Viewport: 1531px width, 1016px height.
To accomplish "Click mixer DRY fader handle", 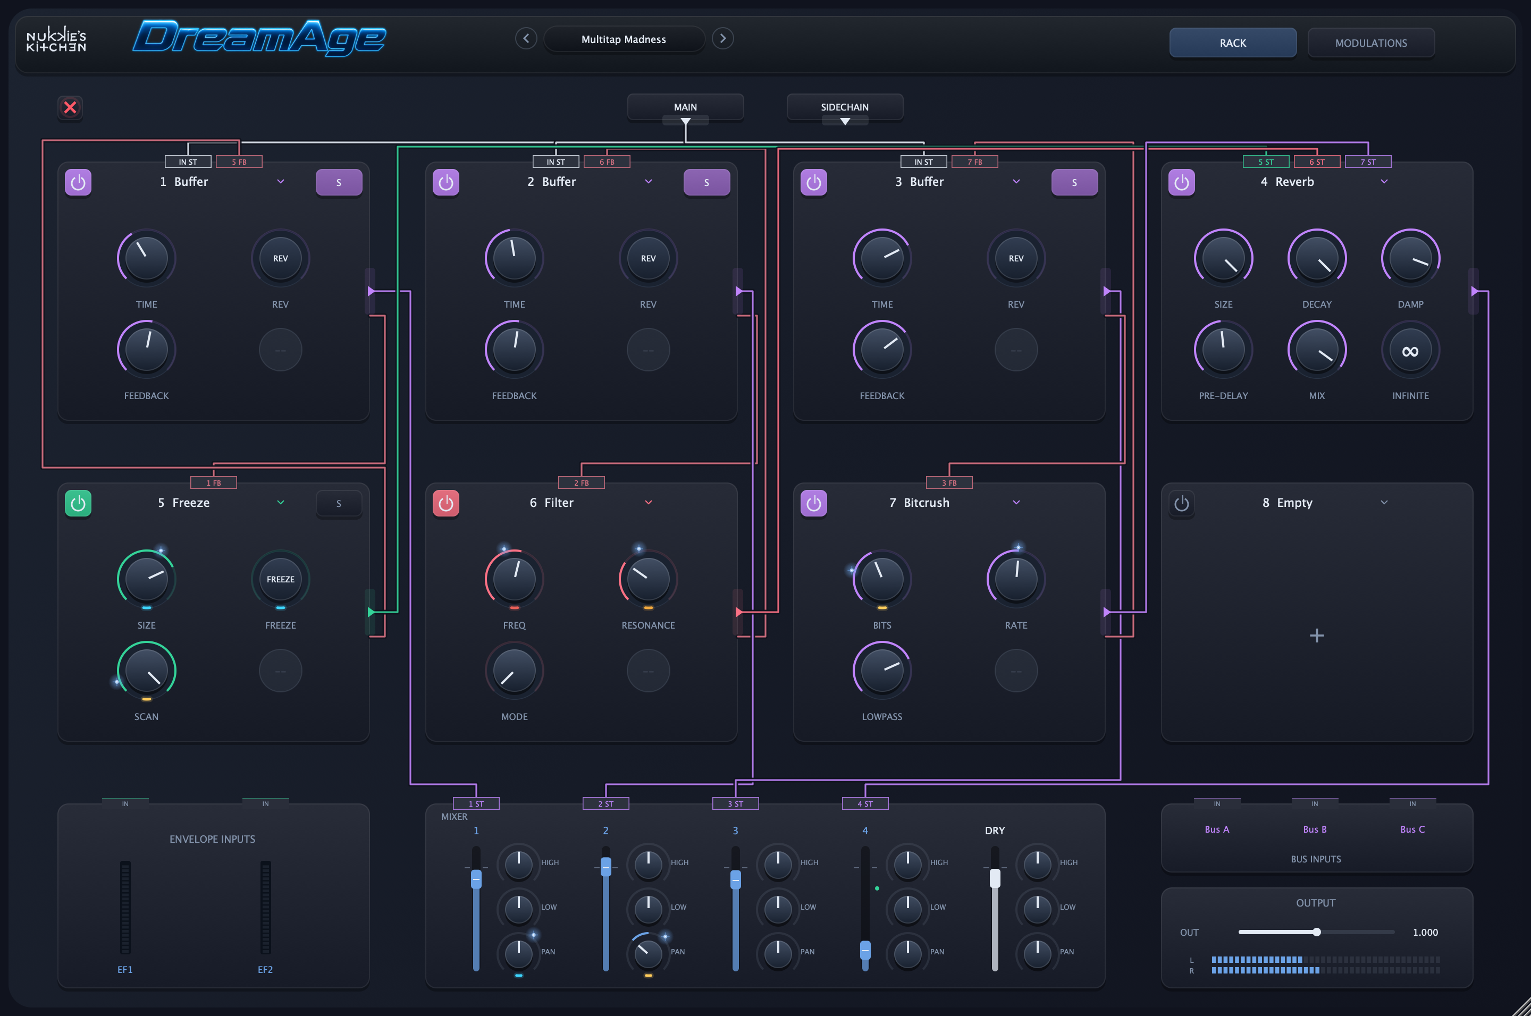I will point(994,878).
